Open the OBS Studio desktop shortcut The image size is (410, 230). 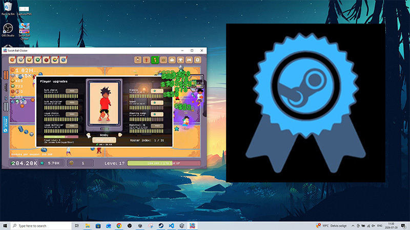pos(8,30)
